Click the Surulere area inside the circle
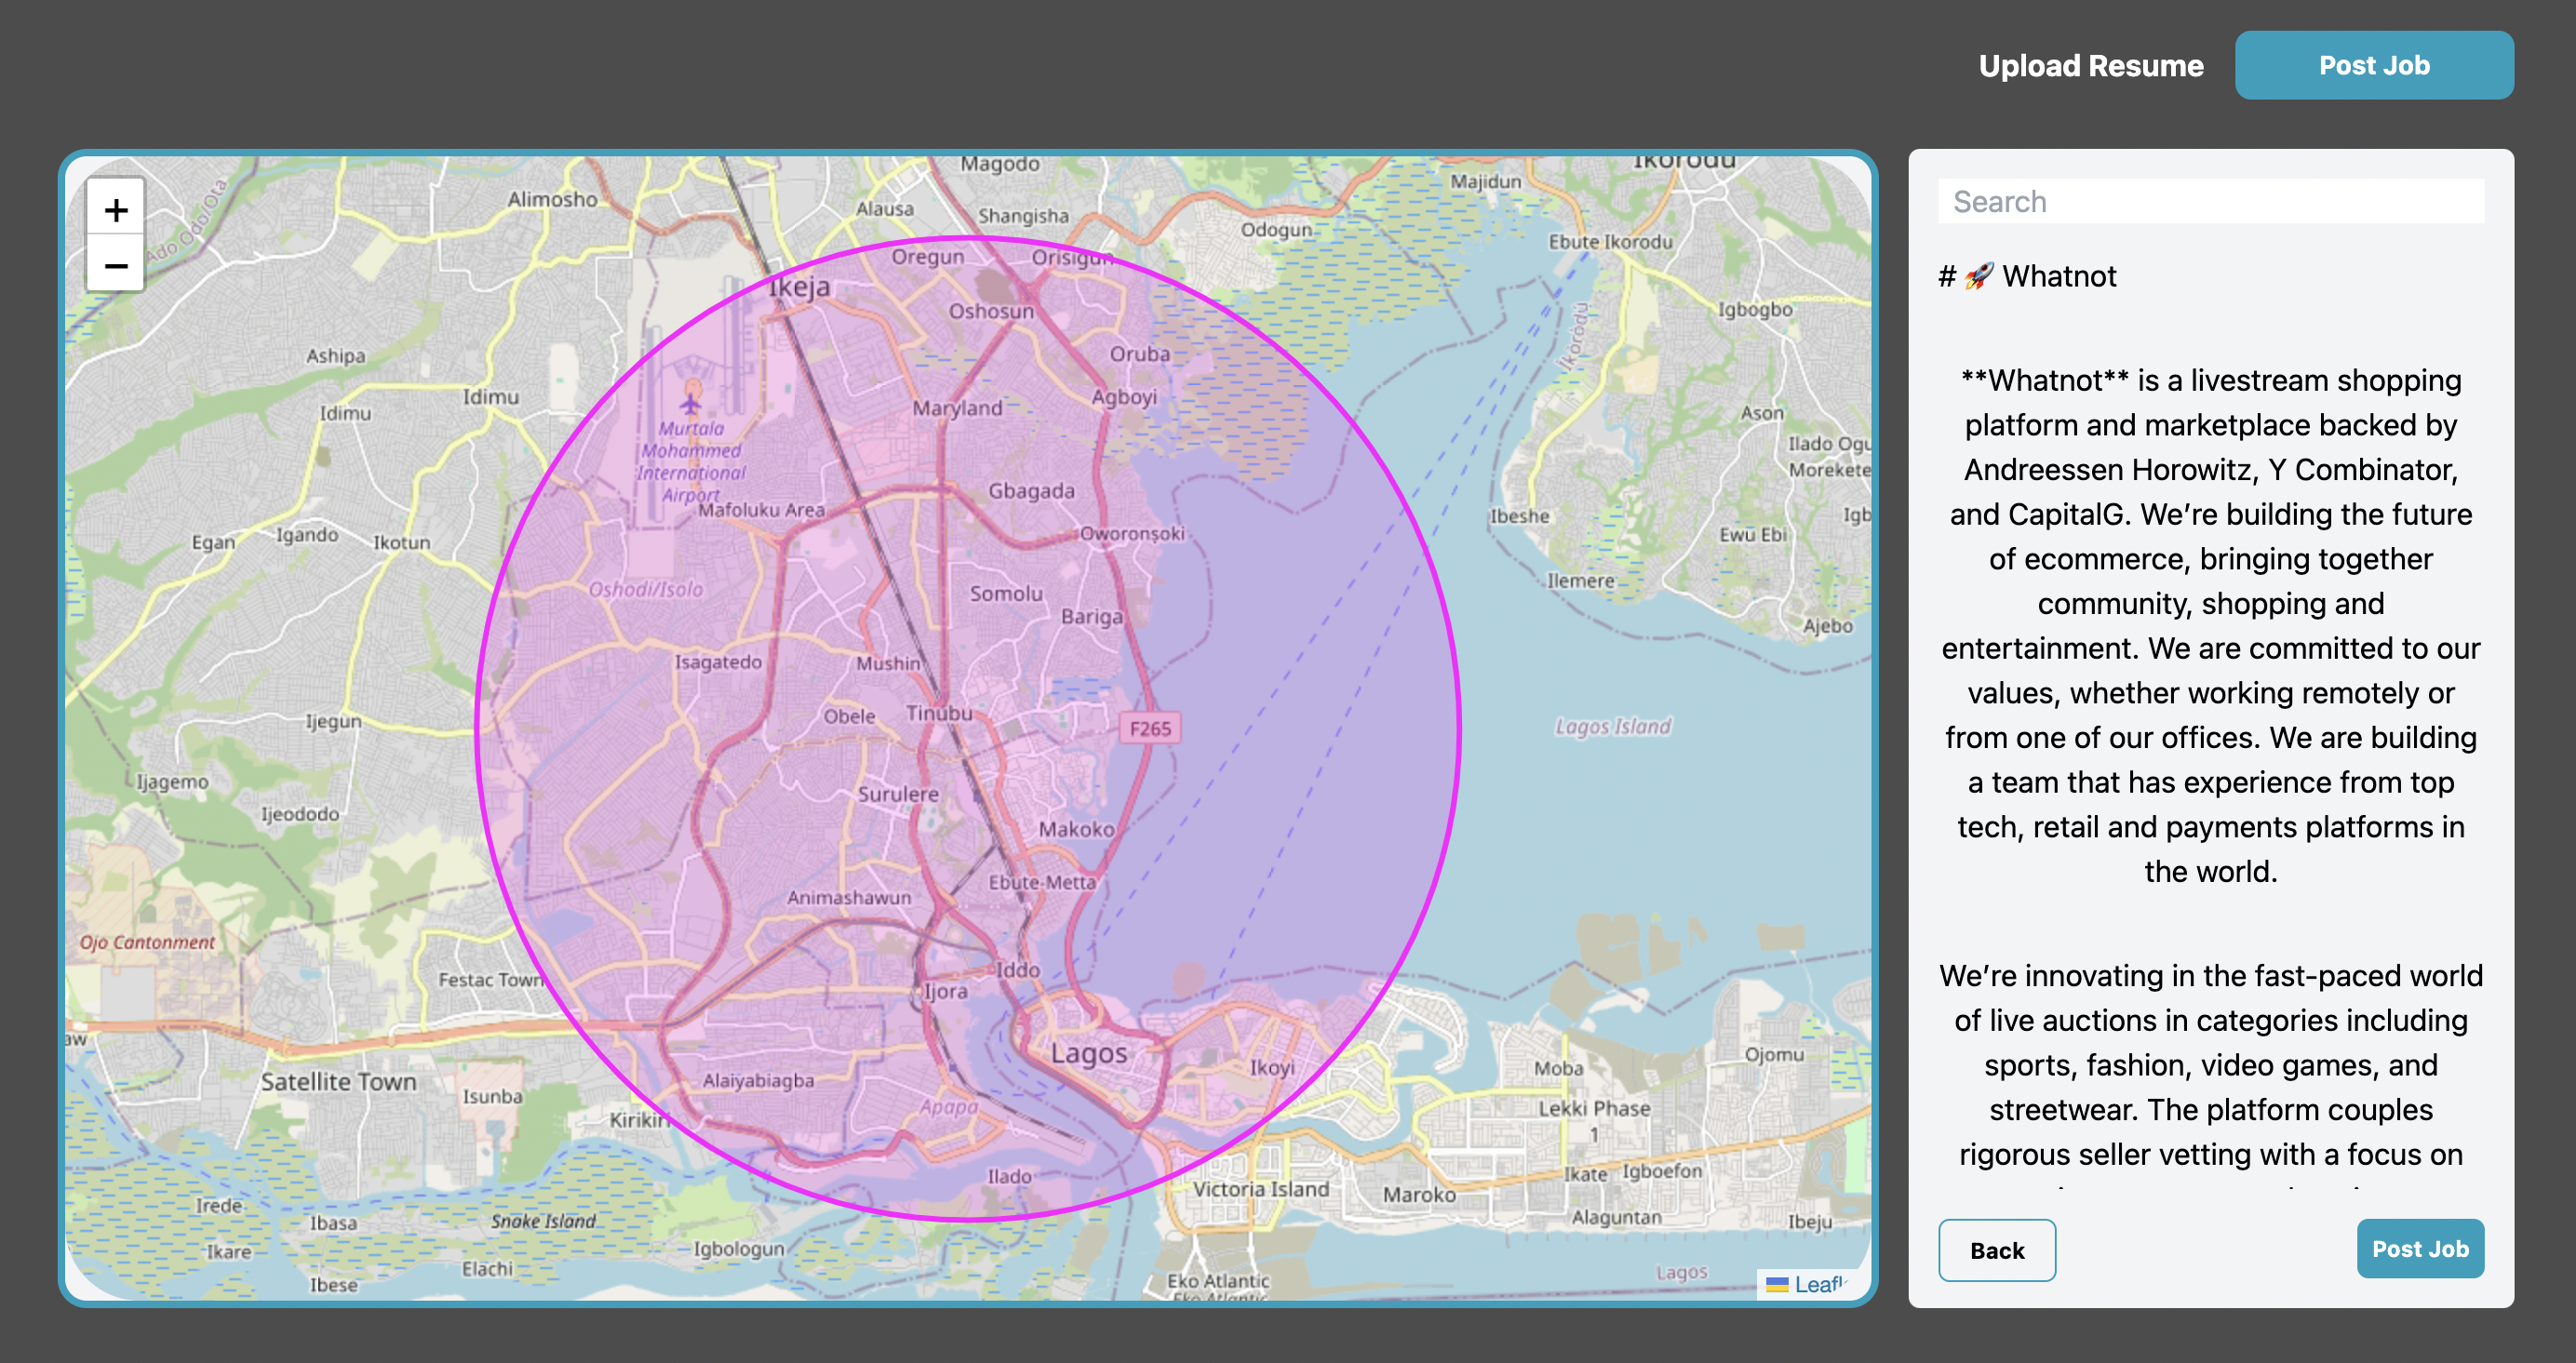Image resolution: width=2576 pixels, height=1363 pixels. [898, 794]
